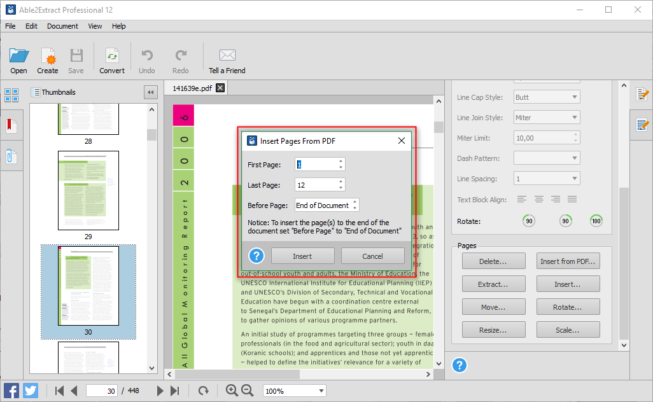The image size is (653, 402).
Task: Open the lower form-edit panel icon on right edge
Action: (642, 125)
